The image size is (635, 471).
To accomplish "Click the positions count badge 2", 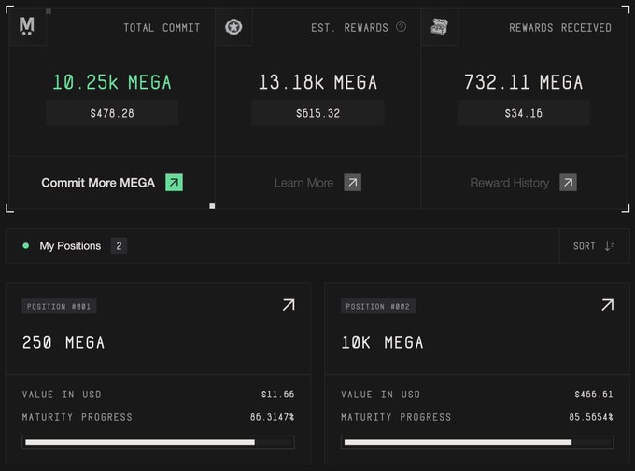I will tap(120, 245).
